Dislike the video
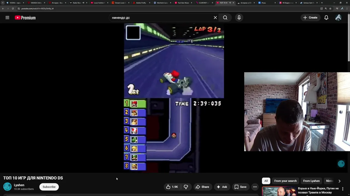 186,187
